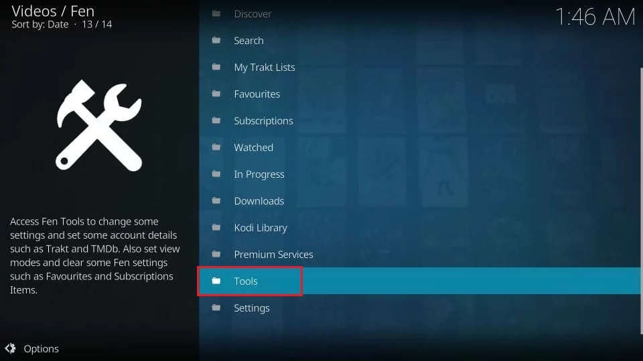Select the Subscriptions list item
Image resolution: width=643 pixels, height=361 pixels.
pyautogui.click(x=263, y=121)
